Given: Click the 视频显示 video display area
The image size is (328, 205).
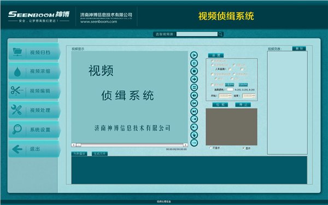Looking at the screenshot, I should (130, 97).
